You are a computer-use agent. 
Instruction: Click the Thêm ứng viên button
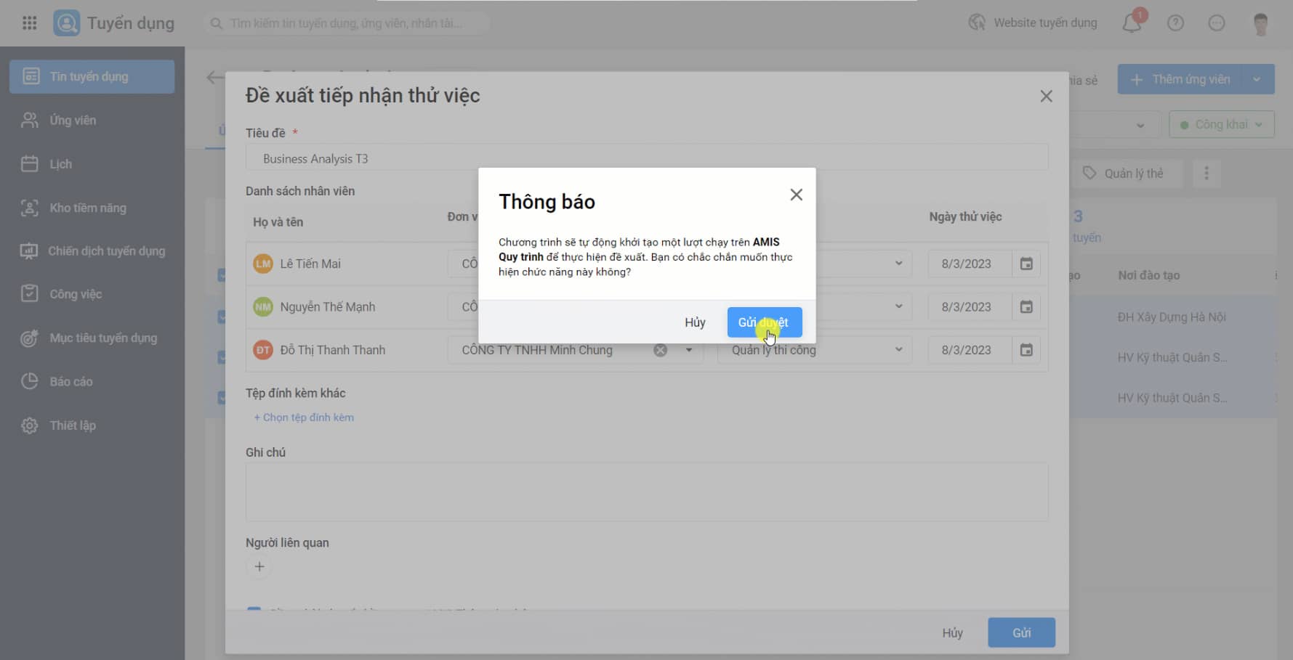(x=1181, y=80)
